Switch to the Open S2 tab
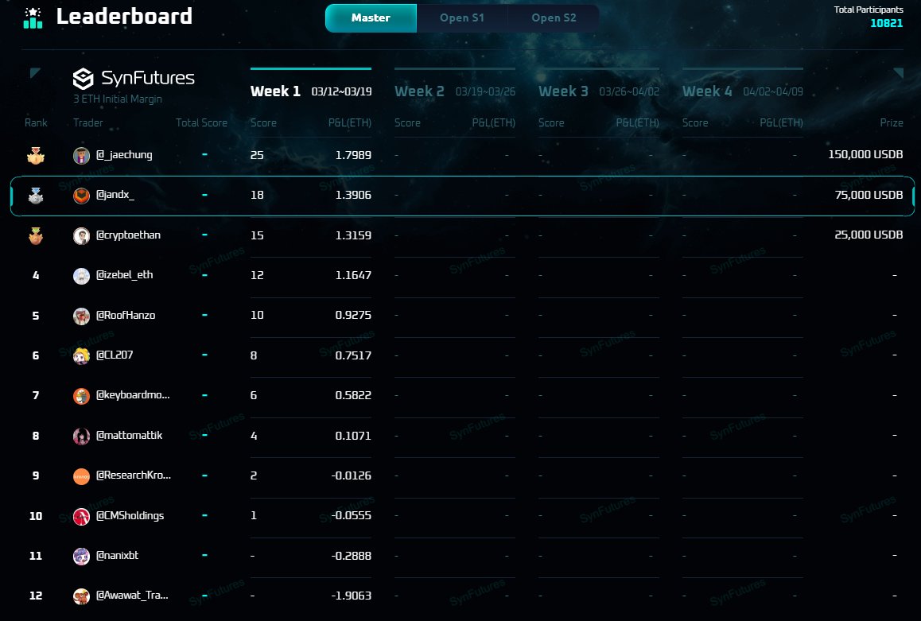 [554, 18]
